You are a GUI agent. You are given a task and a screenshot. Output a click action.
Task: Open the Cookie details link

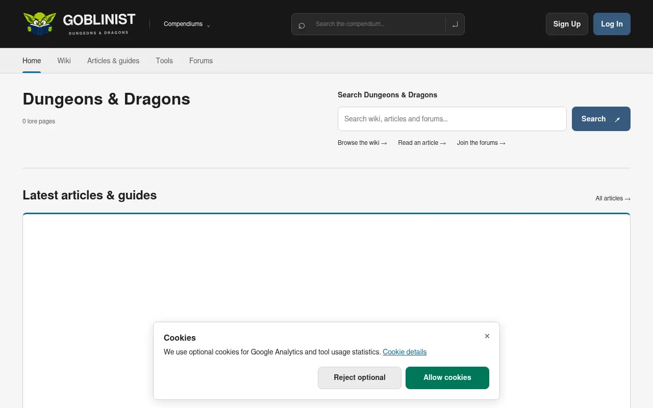[x=405, y=352]
